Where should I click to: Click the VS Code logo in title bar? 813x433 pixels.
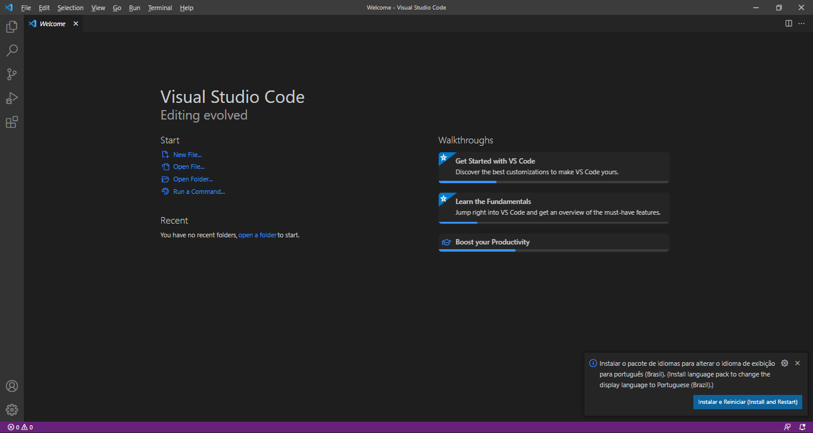click(8, 8)
